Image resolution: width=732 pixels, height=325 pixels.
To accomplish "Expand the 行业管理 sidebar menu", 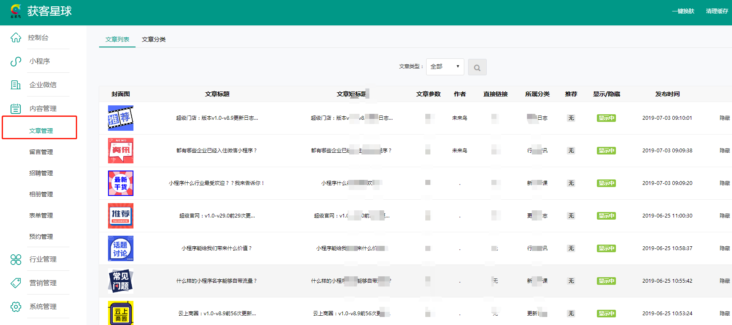I will (x=43, y=259).
